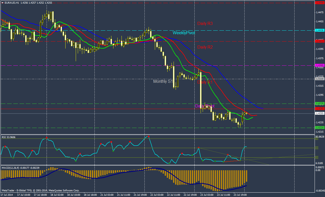Click the triangle arrow beside EURAUD,H1 title
The width and height of the screenshot is (325, 197).
[x=3, y=3]
